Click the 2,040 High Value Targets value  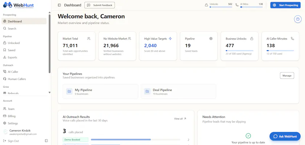coord(150,46)
